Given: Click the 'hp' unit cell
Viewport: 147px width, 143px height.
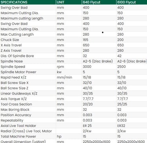Looking at the screenshot, I should 59,137.
